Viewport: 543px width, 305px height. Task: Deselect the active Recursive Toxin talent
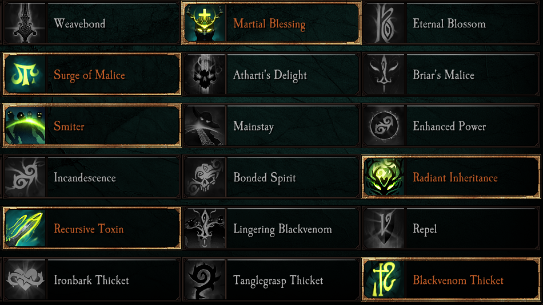(x=89, y=229)
